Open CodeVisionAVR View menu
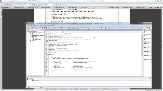 [x=38, y=26]
